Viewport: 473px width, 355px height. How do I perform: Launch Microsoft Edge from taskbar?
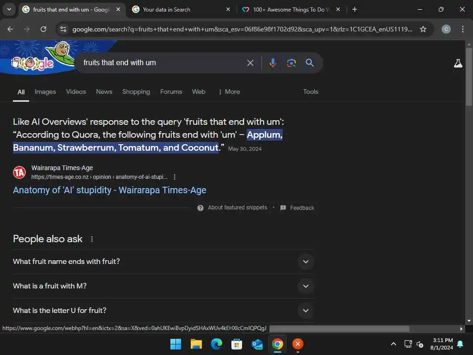[x=216, y=344]
